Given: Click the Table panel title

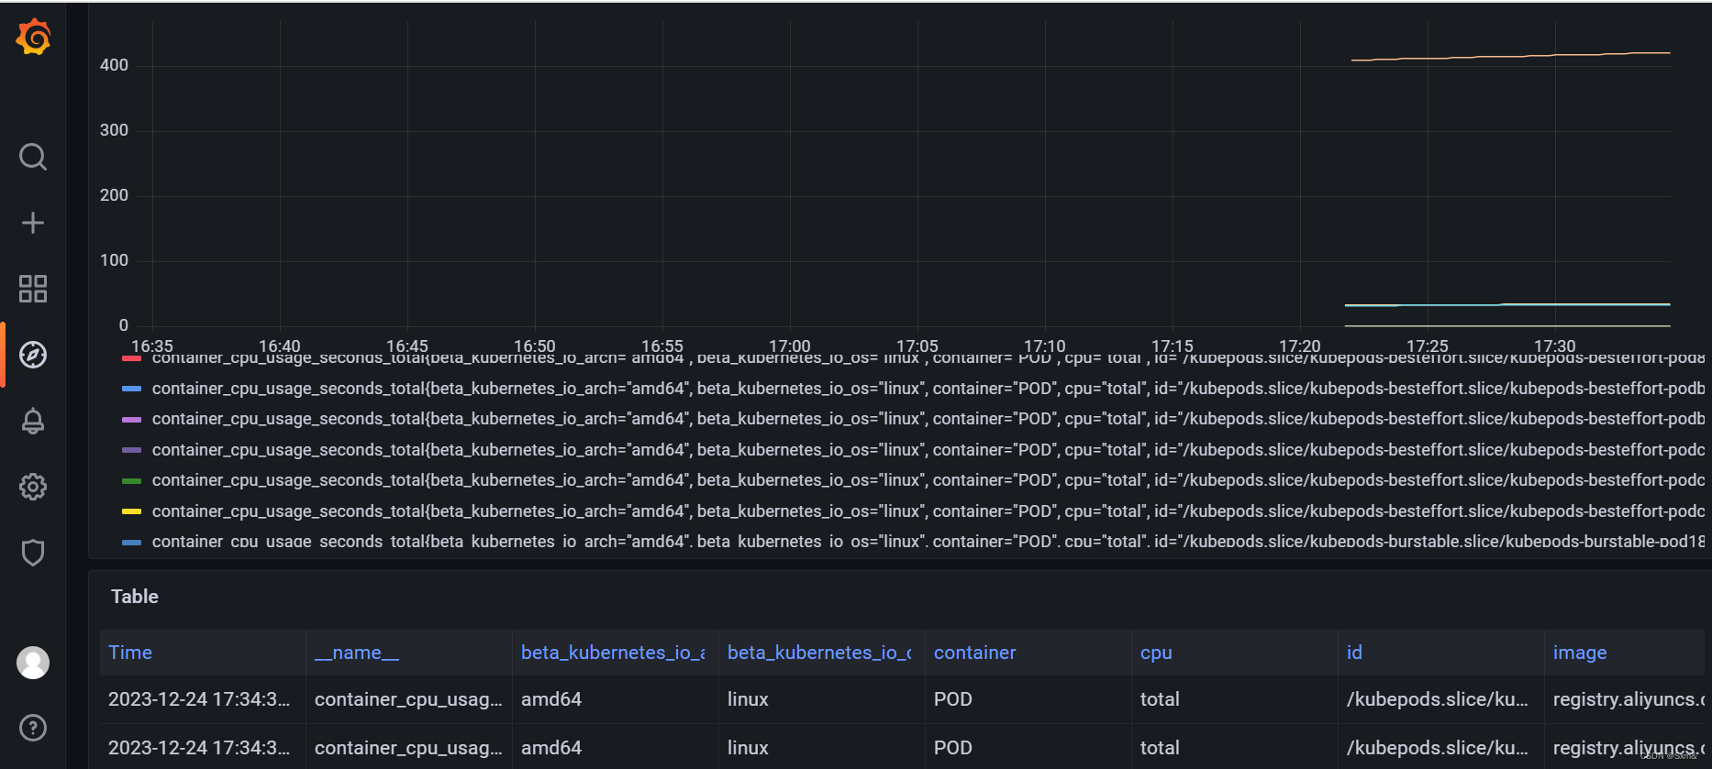Looking at the screenshot, I should tap(135, 597).
